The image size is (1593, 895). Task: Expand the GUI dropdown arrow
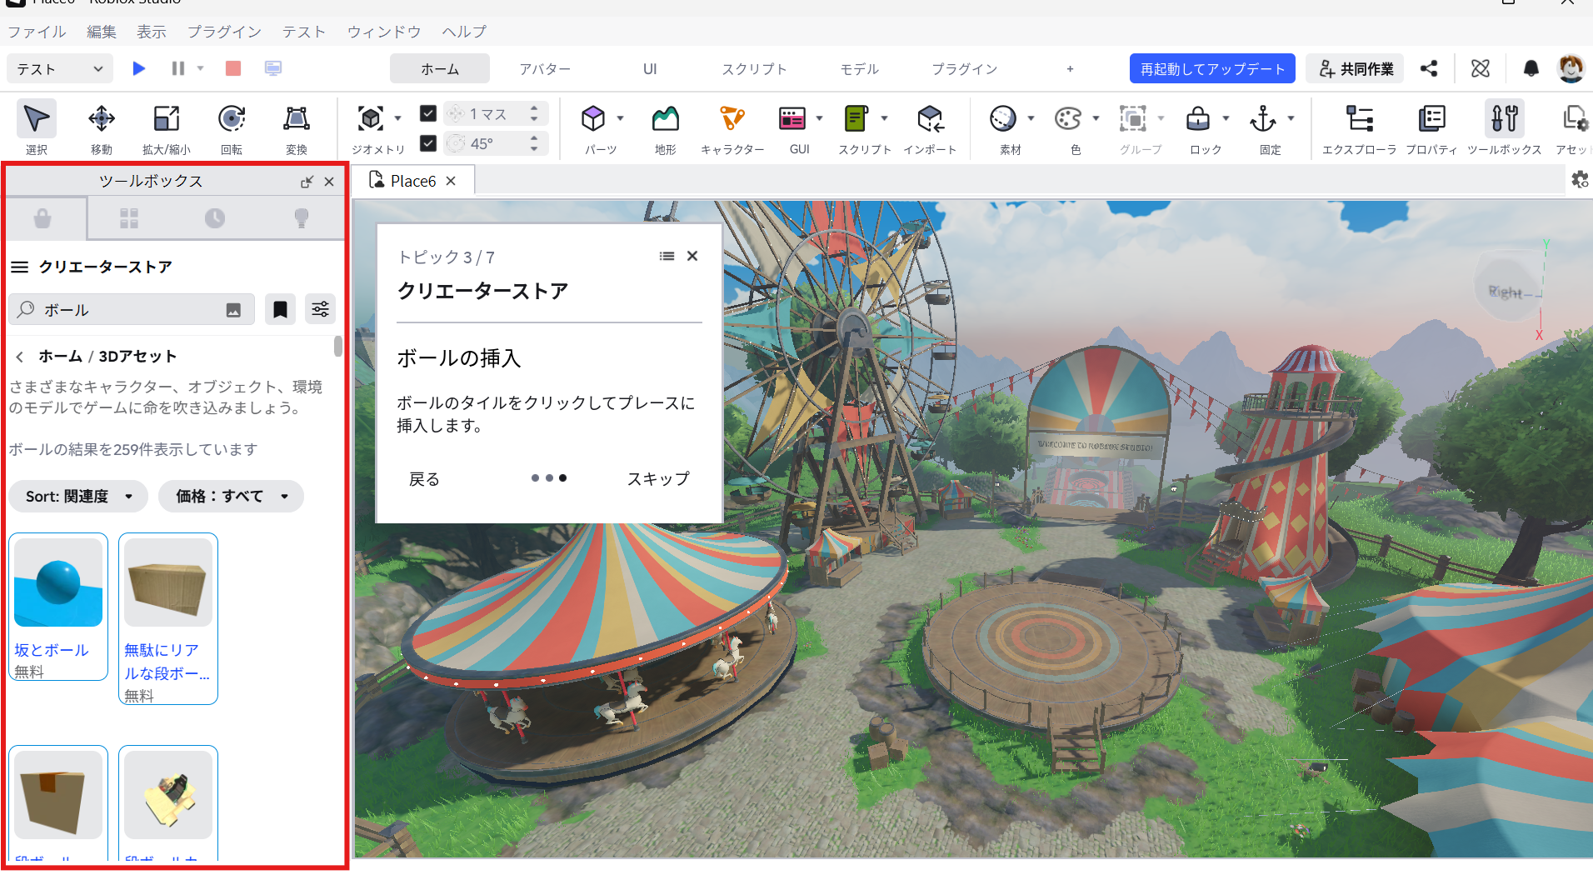(x=819, y=118)
